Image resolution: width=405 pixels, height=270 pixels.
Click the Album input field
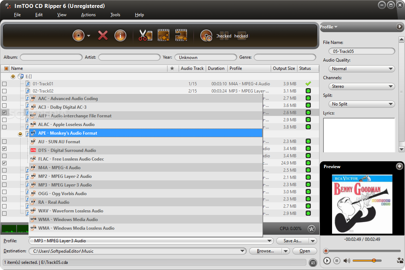tap(51, 57)
